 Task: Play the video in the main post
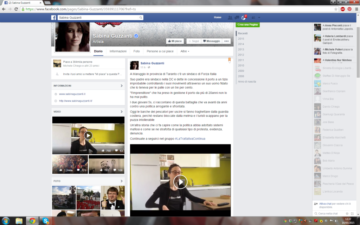pos(180,182)
